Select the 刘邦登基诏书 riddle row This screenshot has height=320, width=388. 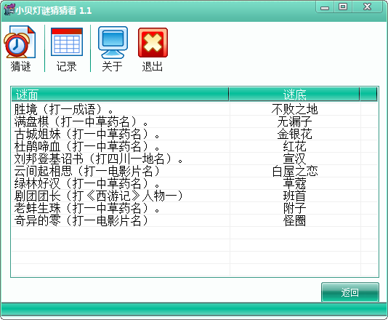click(195, 159)
